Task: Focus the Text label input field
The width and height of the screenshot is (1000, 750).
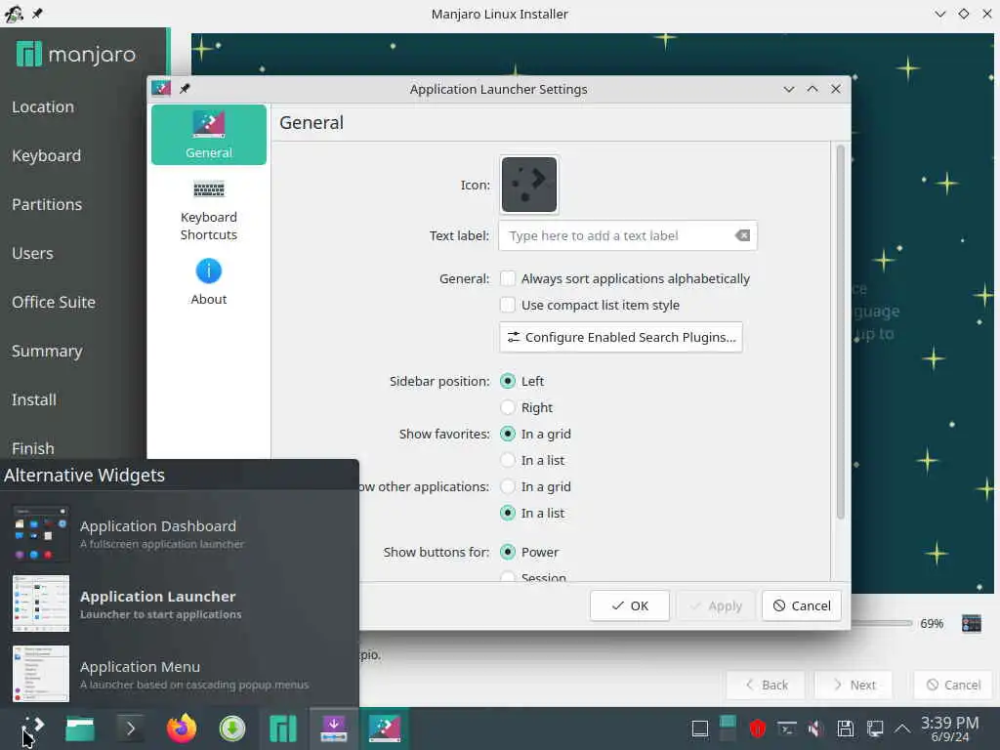Action: click(x=628, y=236)
